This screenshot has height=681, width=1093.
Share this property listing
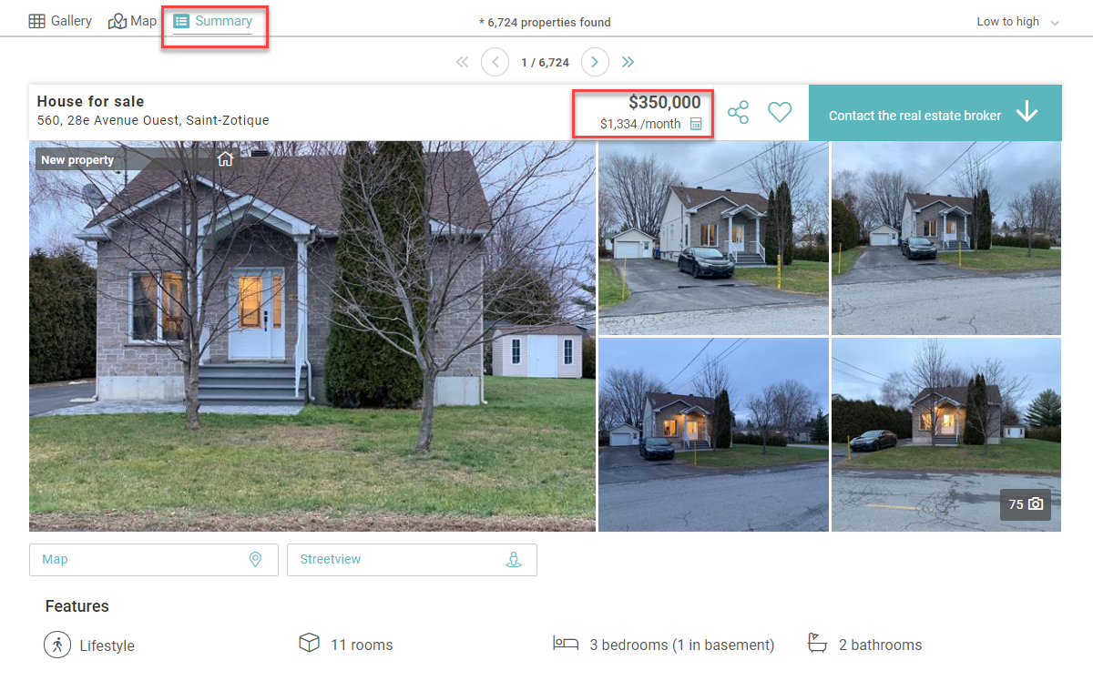click(x=738, y=113)
